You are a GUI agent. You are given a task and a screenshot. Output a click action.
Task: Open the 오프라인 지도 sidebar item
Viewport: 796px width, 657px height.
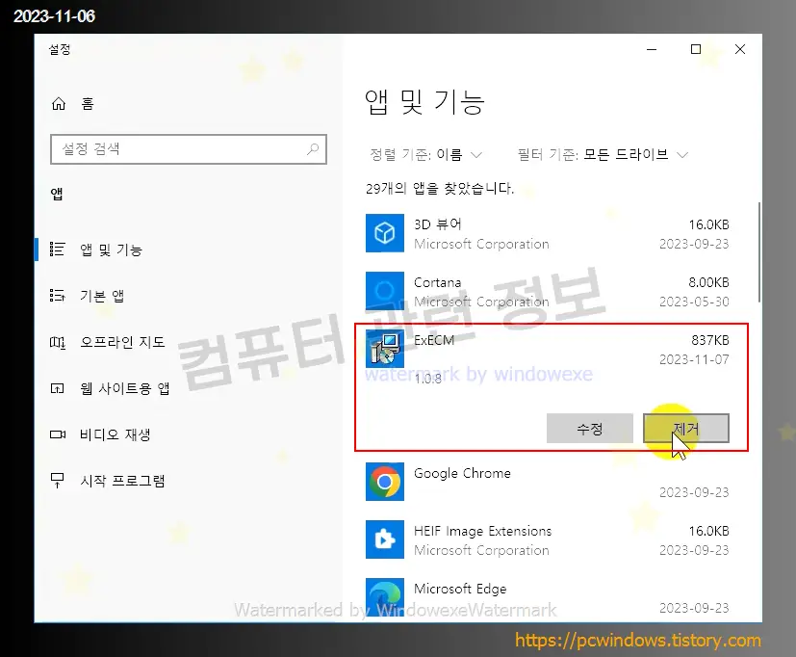pyautogui.click(x=188, y=342)
